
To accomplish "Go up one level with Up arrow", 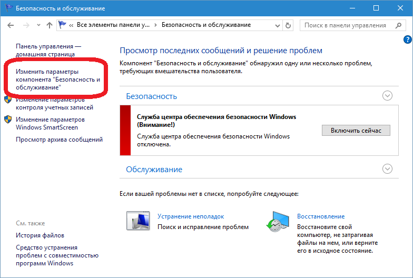I will (x=50, y=25).
